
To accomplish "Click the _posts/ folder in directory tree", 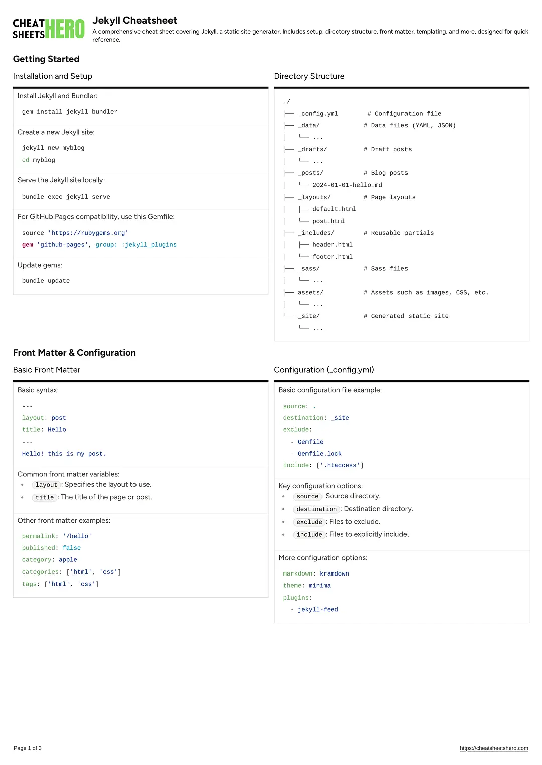I will 310,173.
